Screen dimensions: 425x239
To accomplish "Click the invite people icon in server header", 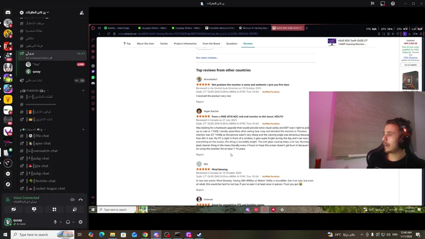I will tap(82, 13).
